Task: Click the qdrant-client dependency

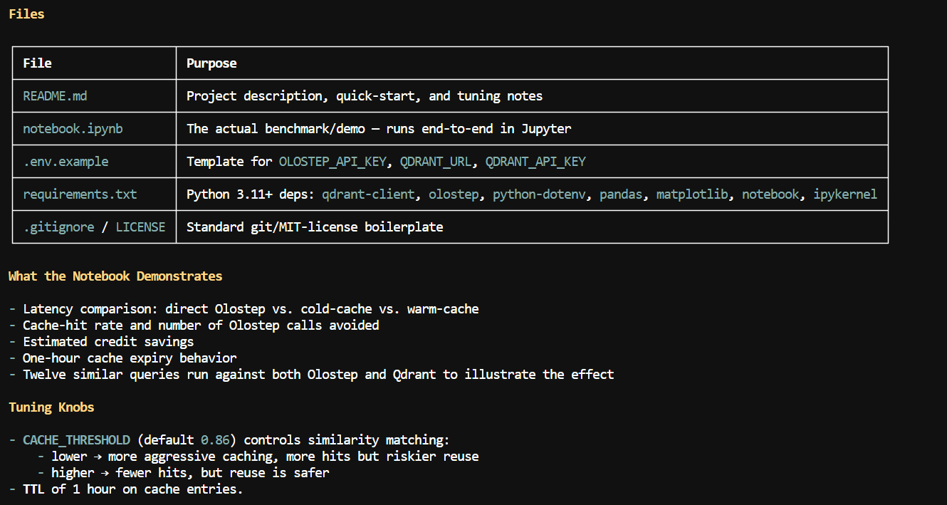Action: point(368,194)
